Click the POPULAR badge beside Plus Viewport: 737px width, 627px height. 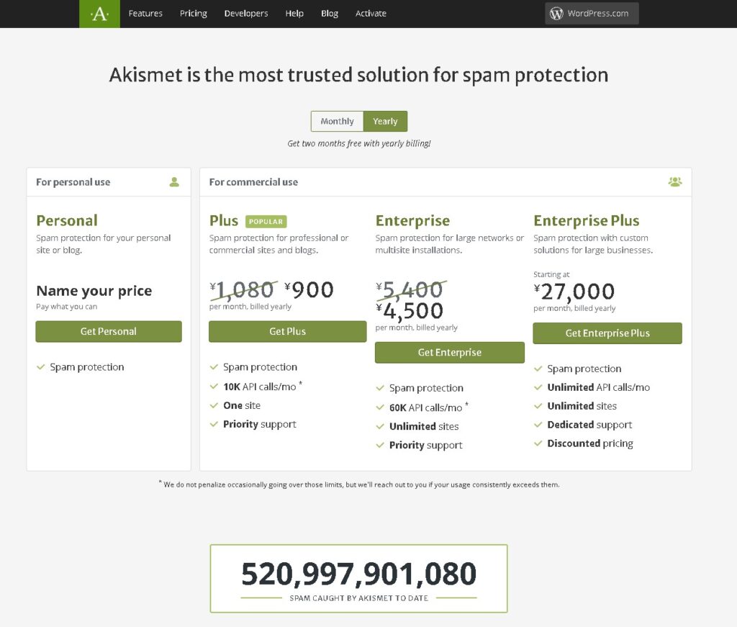coord(266,222)
